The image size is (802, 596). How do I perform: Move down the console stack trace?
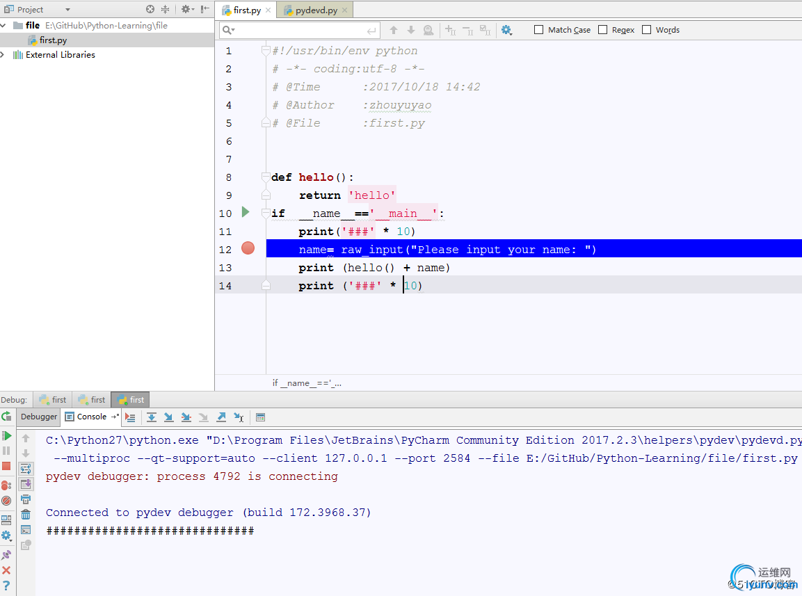click(26, 453)
